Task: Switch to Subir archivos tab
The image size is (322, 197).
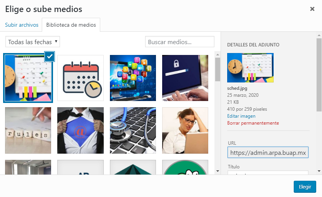Action: pos(22,25)
